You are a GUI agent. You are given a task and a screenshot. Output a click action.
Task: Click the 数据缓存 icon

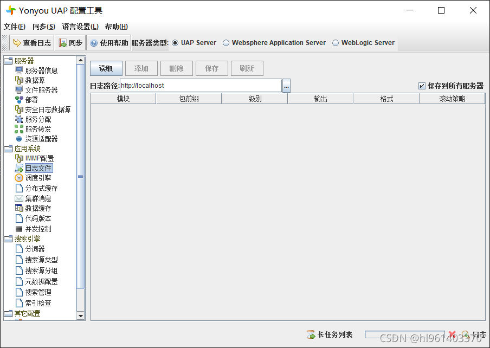19,208
